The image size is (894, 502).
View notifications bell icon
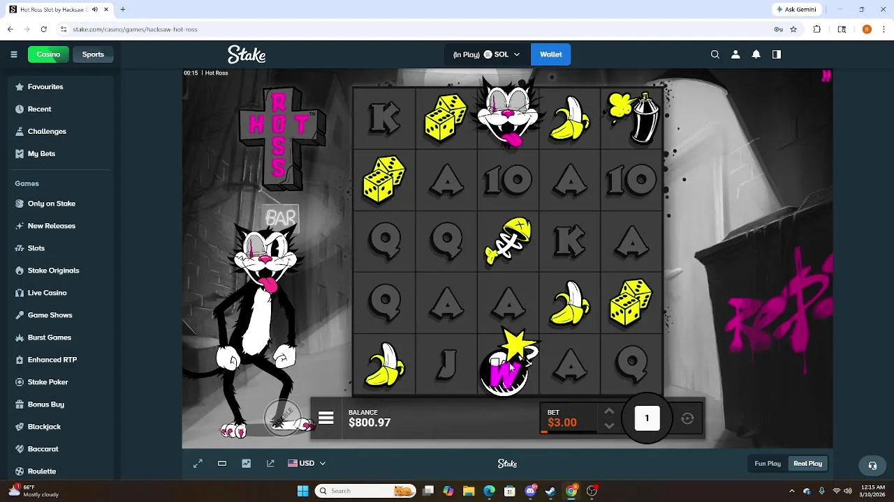[x=756, y=54]
